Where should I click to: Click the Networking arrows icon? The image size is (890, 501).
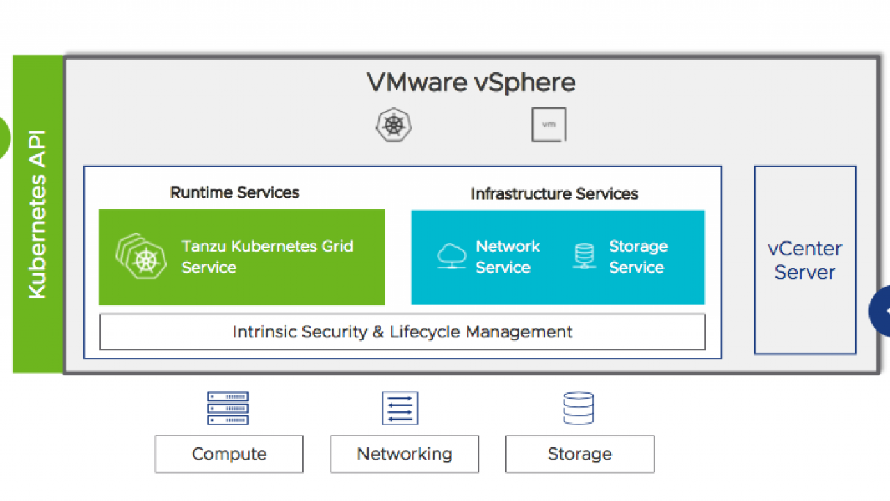click(x=400, y=408)
